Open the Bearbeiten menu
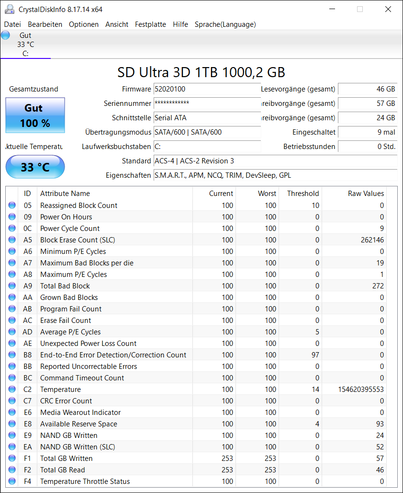This screenshot has height=493, width=403. [45, 24]
